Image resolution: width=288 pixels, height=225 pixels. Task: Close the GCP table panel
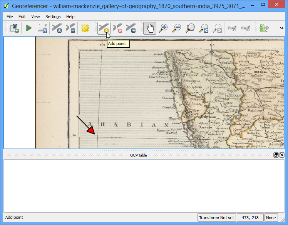tap(282, 155)
